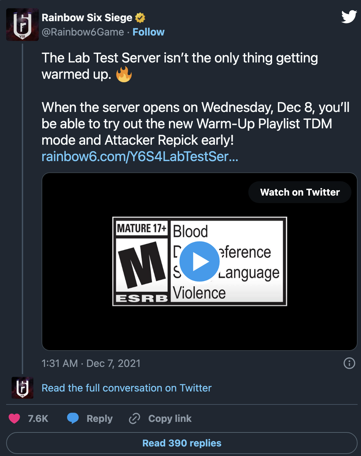Click the gold verified badge
Screen dimensions: 361x456
coord(140,17)
